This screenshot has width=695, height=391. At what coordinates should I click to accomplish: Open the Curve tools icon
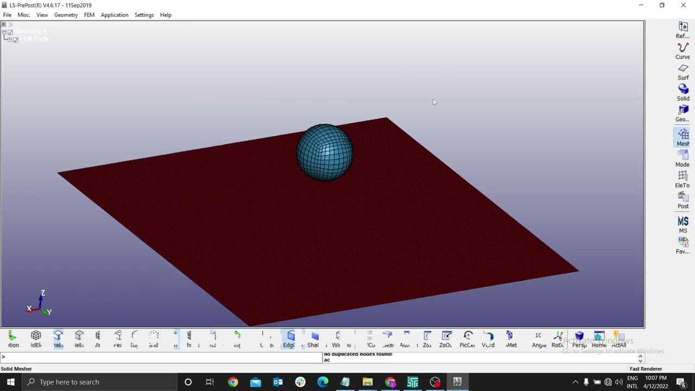click(x=683, y=51)
